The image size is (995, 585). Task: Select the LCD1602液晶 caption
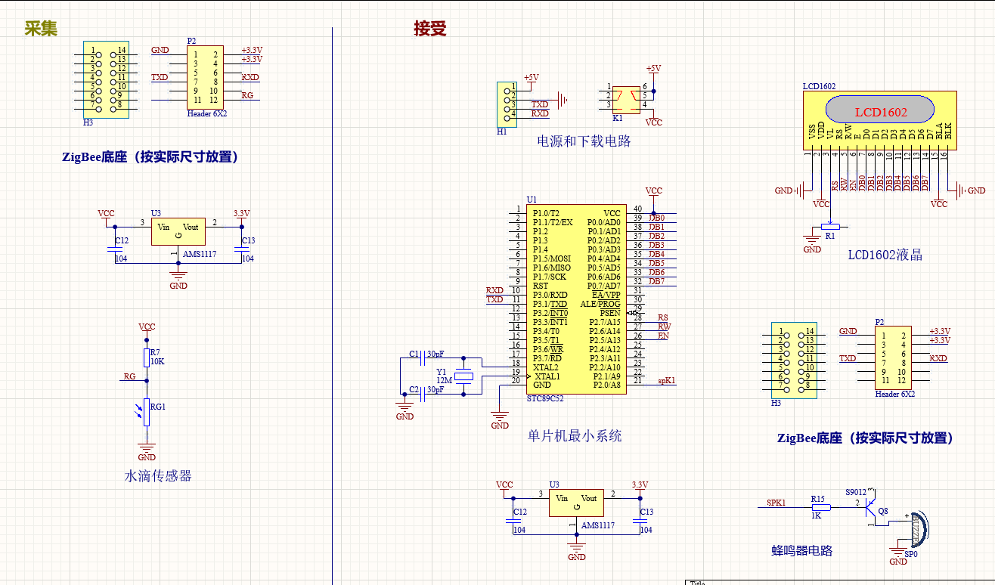885,255
